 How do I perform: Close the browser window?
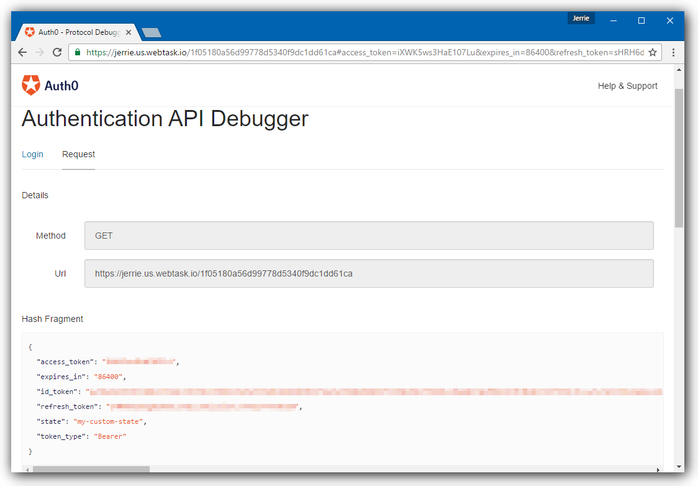tap(670, 21)
